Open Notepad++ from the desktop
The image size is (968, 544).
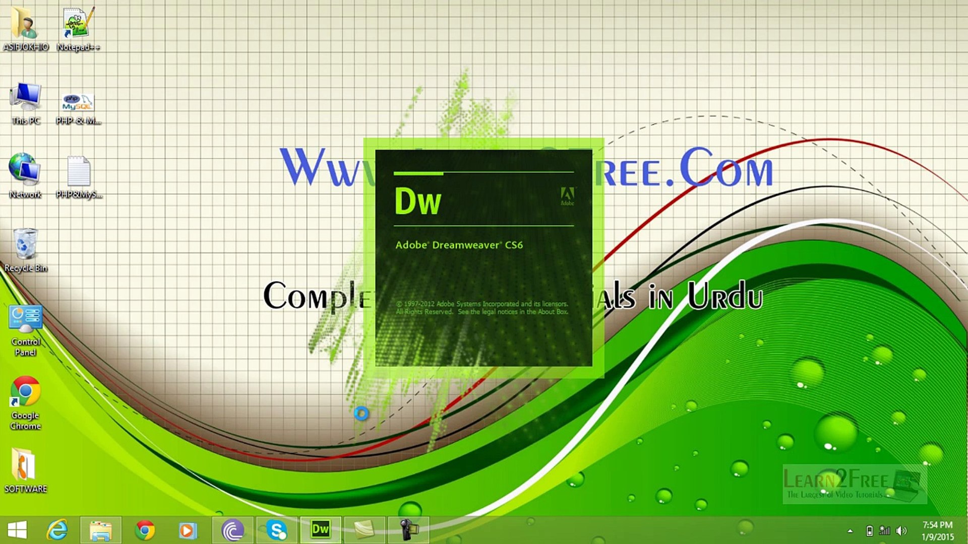tap(76, 25)
